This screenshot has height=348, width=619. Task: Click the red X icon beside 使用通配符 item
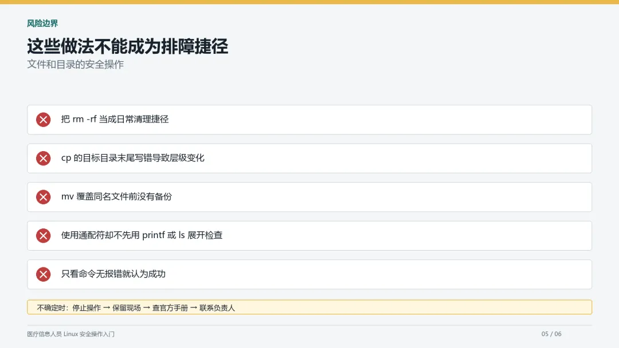point(44,235)
